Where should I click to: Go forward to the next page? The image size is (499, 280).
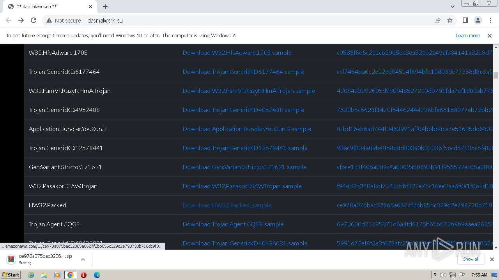click(21, 20)
